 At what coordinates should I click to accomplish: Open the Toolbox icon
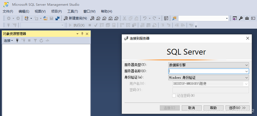(247, 18)
